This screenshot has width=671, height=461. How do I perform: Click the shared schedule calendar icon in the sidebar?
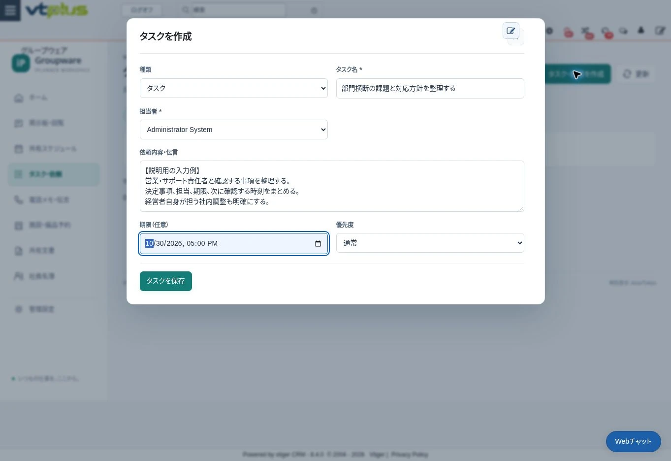pos(19,148)
